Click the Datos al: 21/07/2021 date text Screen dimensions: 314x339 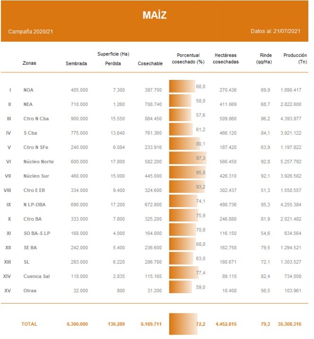point(276,31)
